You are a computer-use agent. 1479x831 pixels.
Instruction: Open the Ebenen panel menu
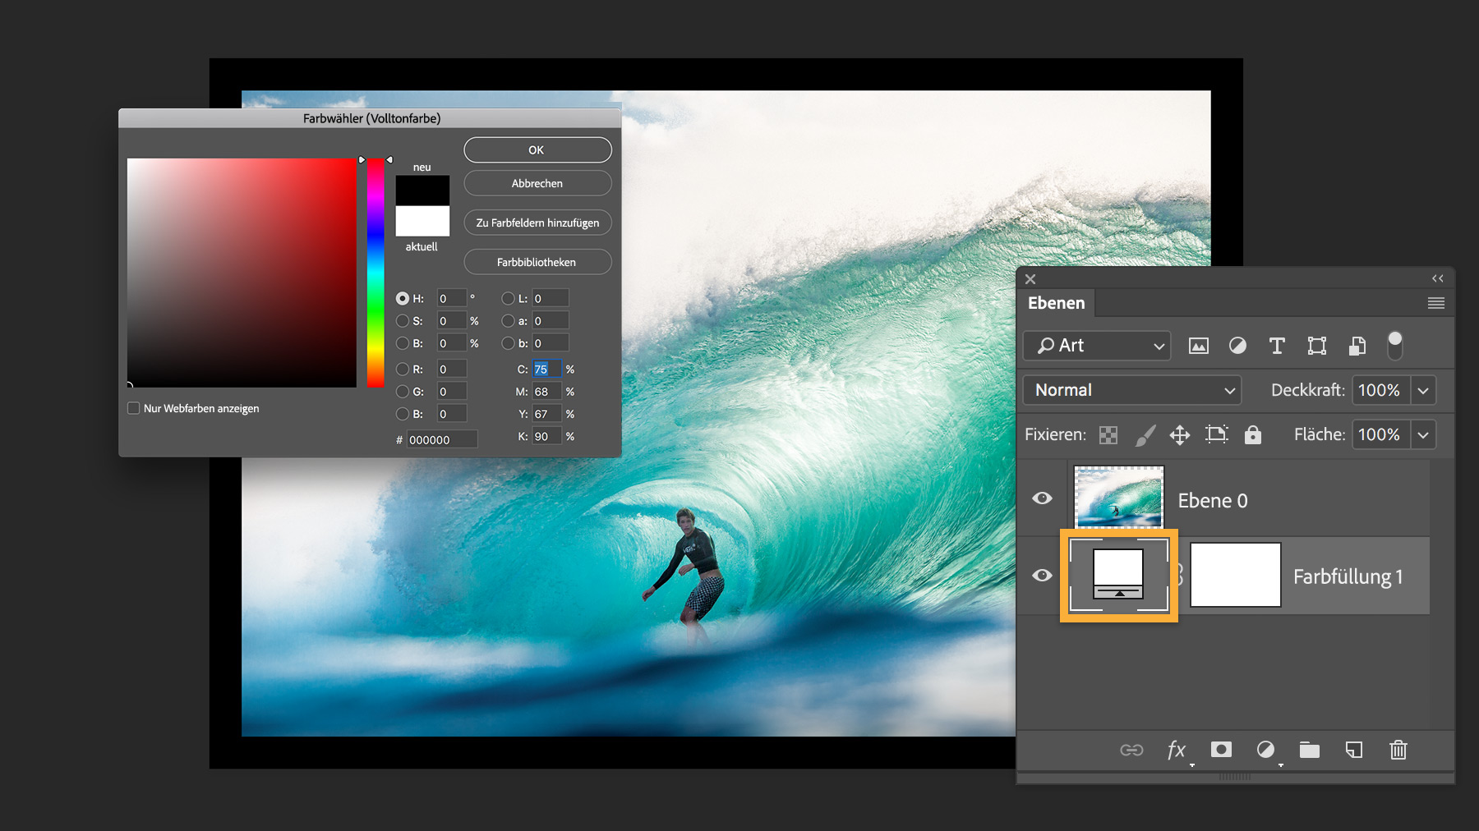(x=1435, y=303)
